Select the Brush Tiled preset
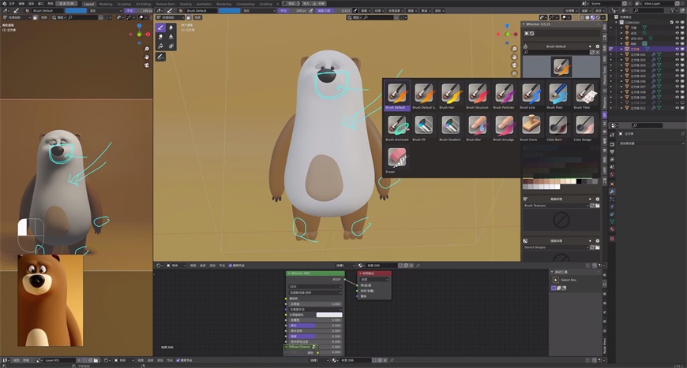Screen dimensions: 687x368 click(x=584, y=95)
